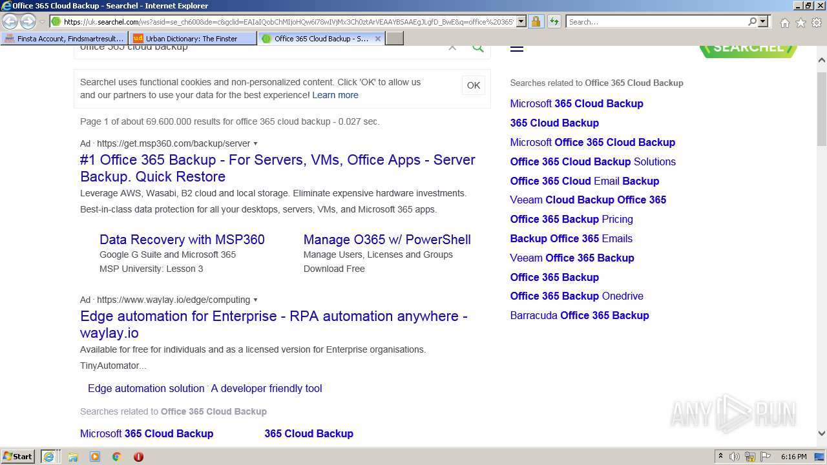Image resolution: width=827 pixels, height=465 pixels.
Task: Open Data Recovery with MSP360 sitelink
Action: (x=182, y=240)
